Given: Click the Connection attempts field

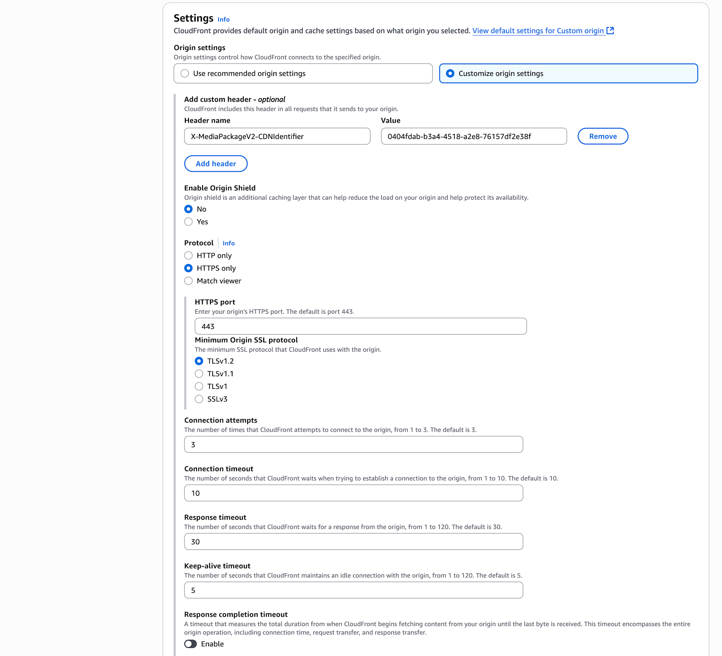Looking at the screenshot, I should point(353,444).
